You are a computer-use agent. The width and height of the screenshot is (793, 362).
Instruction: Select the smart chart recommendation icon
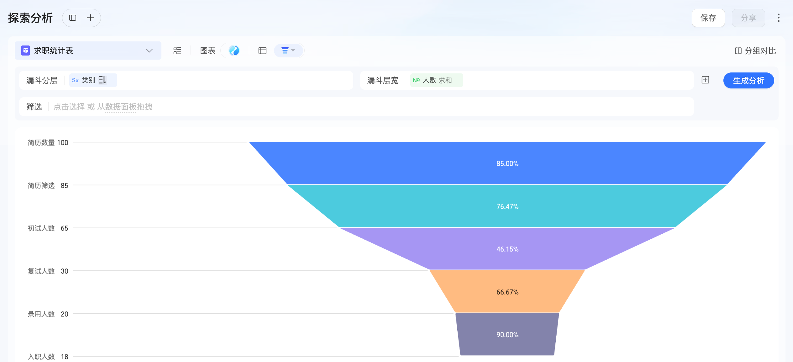coord(234,51)
